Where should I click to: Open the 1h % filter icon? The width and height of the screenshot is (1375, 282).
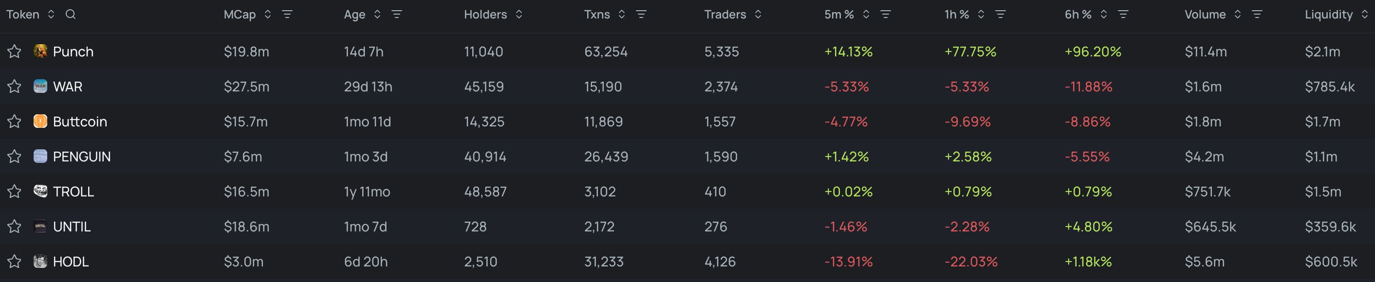[x=1000, y=15]
